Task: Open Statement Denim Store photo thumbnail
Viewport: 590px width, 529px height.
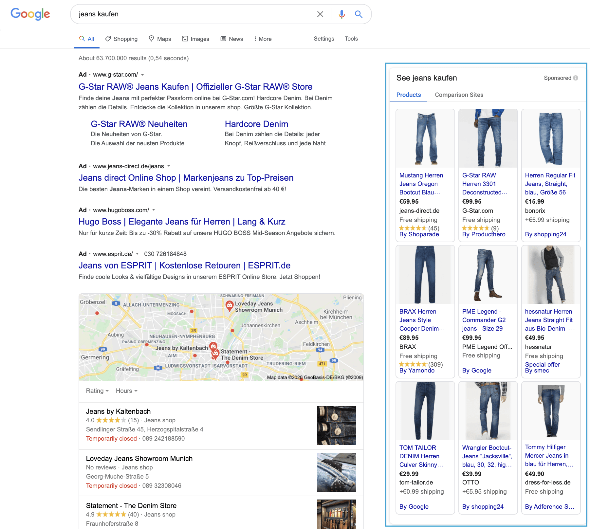Action: (x=336, y=514)
